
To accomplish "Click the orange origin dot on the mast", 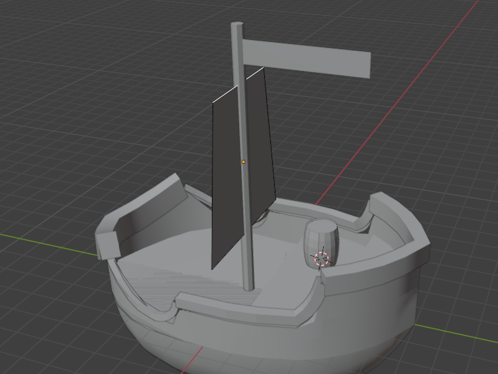I will pyautogui.click(x=243, y=162).
